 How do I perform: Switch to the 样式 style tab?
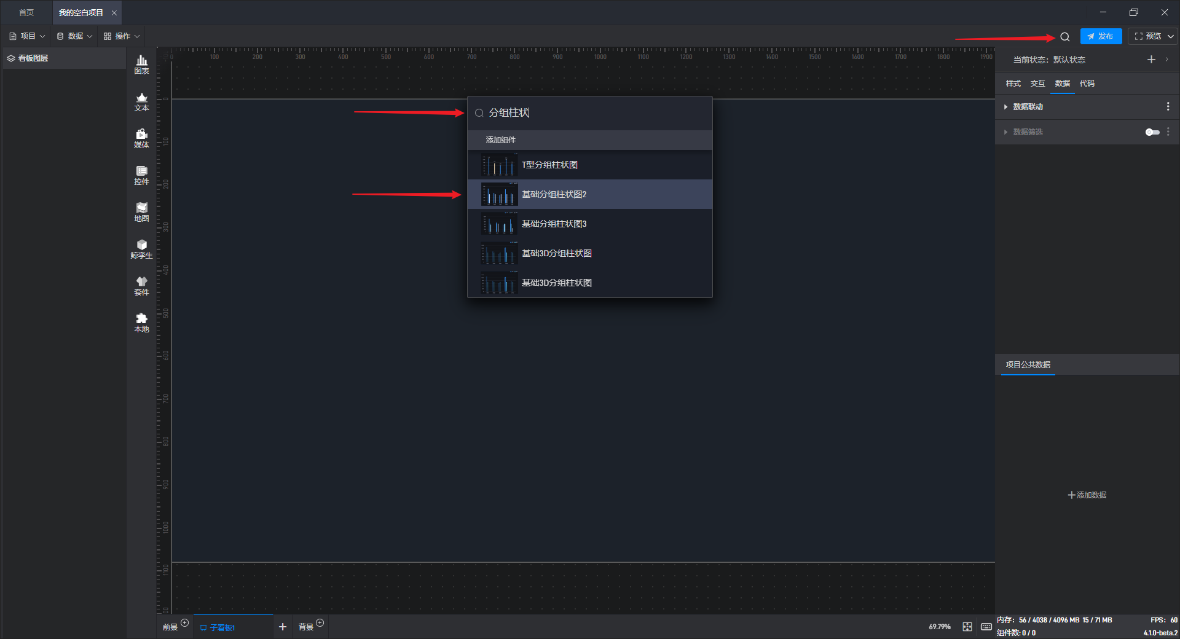click(x=1013, y=84)
